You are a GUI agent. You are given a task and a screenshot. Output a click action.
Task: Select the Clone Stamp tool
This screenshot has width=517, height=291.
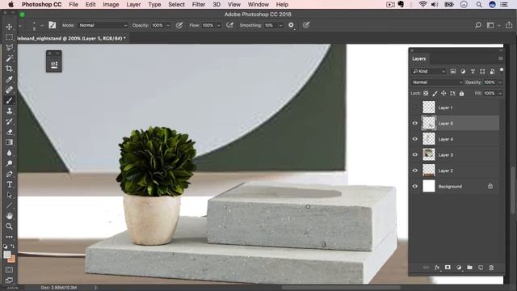tap(9, 111)
